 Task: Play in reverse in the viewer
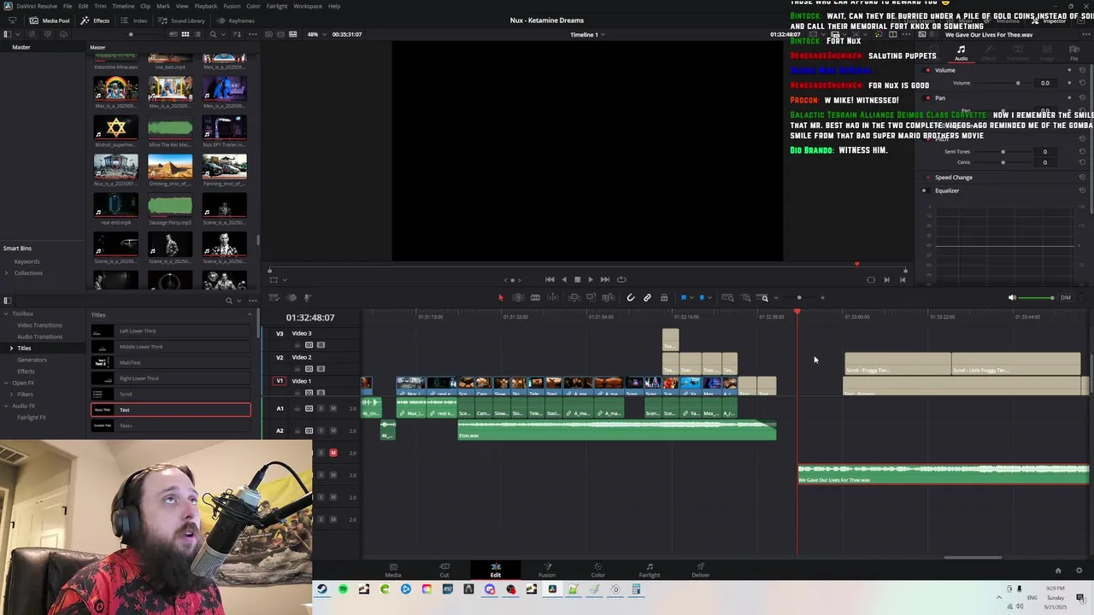point(563,279)
